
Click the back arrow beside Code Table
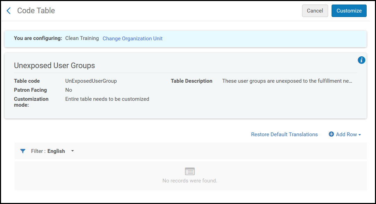(9, 11)
